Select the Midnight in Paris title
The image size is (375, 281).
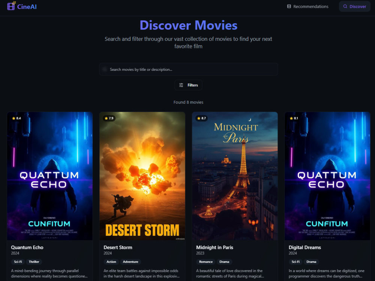point(214,248)
